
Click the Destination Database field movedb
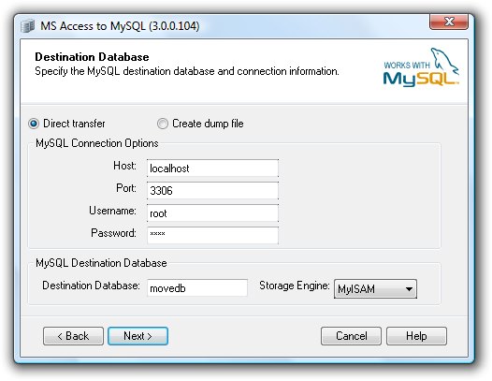click(197, 287)
